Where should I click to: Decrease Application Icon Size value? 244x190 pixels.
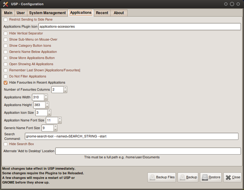49,114
